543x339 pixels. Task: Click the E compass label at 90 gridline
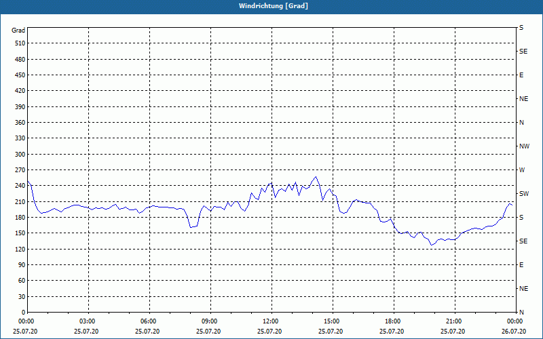tap(521, 264)
